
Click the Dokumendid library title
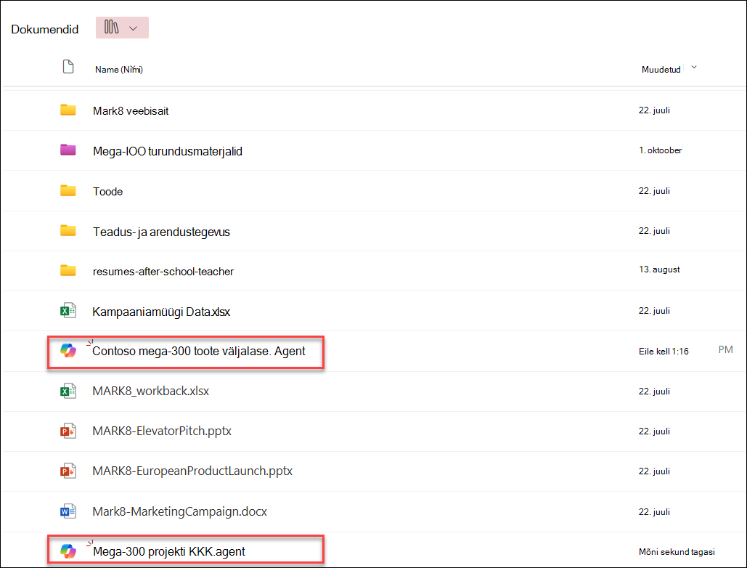45,30
